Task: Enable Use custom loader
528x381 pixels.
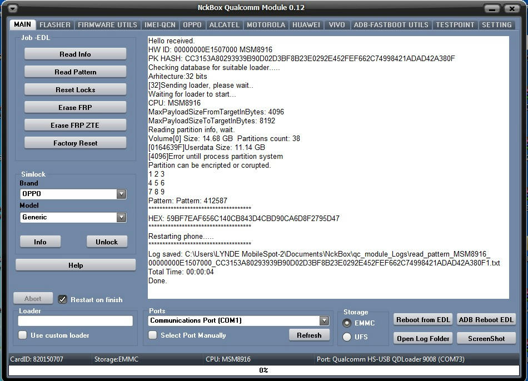Action: (22, 335)
